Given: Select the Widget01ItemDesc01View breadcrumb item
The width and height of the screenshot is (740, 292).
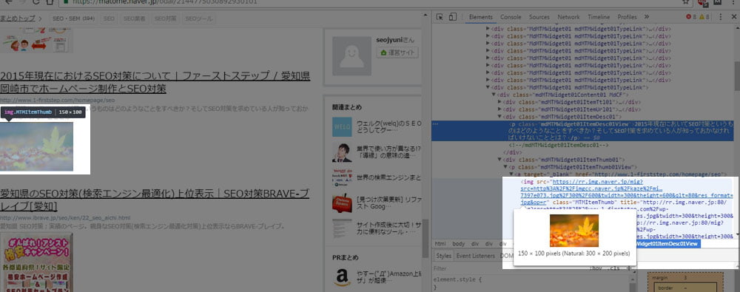Looking at the screenshot, I should point(667,244).
